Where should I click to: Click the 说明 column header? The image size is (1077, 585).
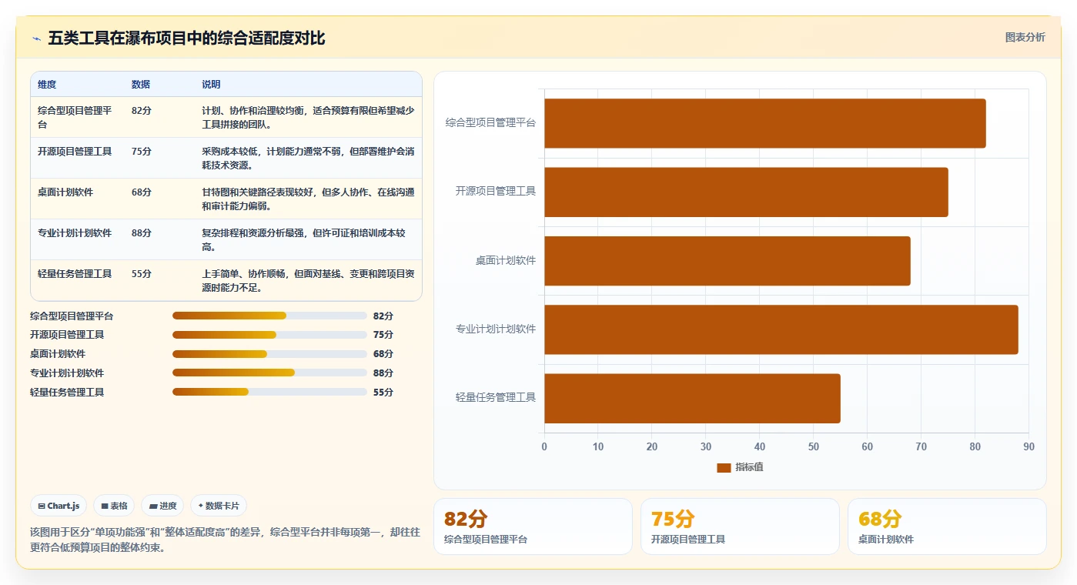coord(211,85)
